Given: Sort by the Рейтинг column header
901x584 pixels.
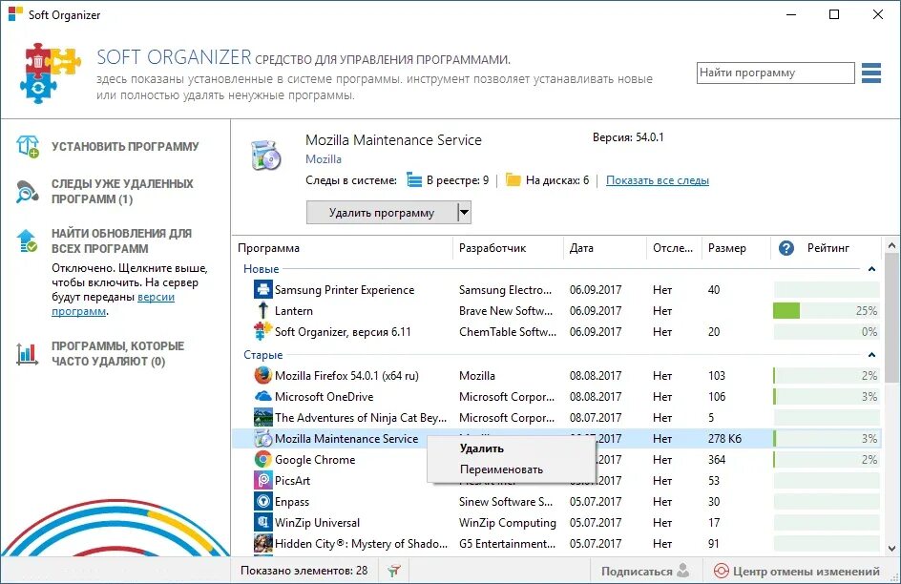Looking at the screenshot, I should [828, 248].
